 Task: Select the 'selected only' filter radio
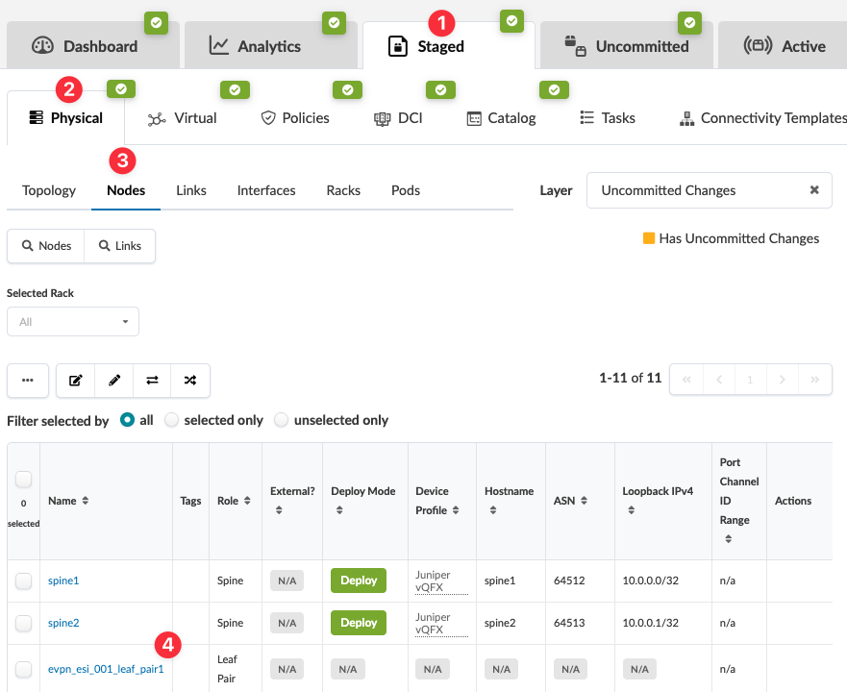pos(172,420)
